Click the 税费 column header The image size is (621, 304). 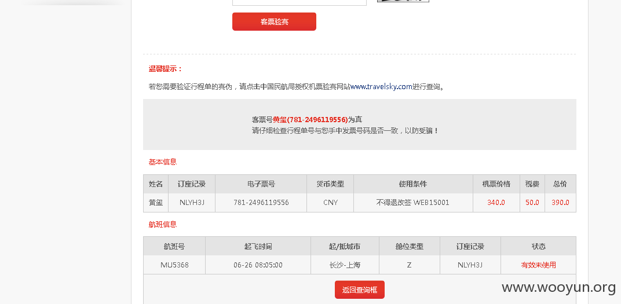pyautogui.click(x=532, y=184)
